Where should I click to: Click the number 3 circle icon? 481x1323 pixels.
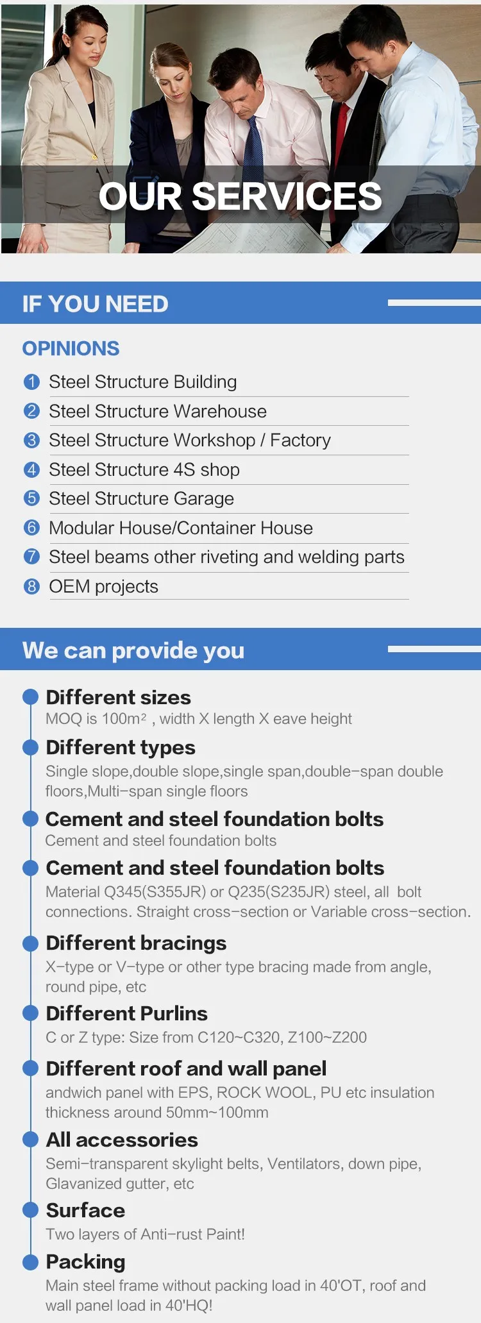(x=31, y=441)
